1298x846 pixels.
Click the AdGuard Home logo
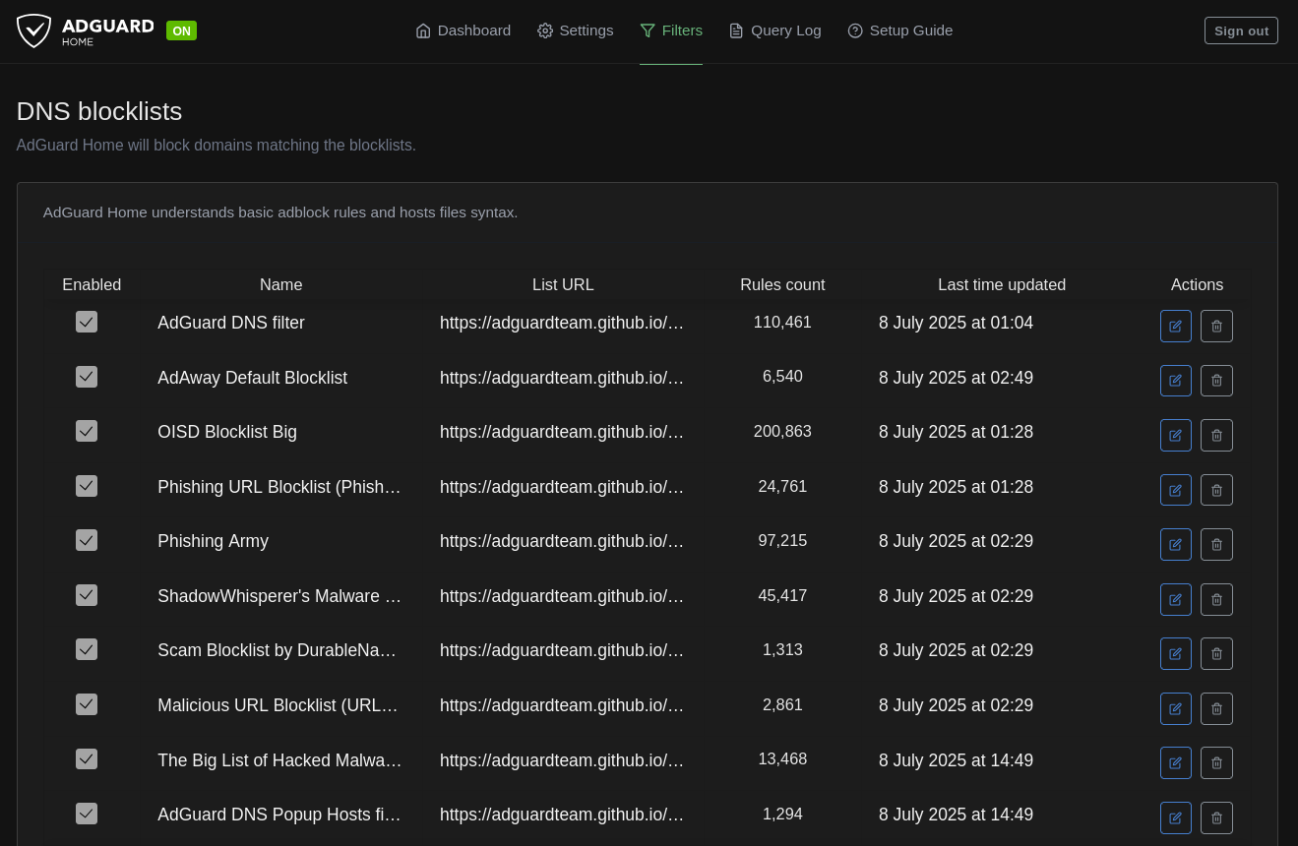tap(86, 30)
